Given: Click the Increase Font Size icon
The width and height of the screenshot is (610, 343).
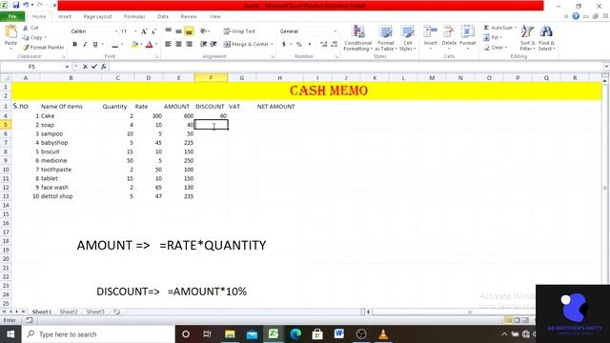Looking at the screenshot, I should coord(144,31).
